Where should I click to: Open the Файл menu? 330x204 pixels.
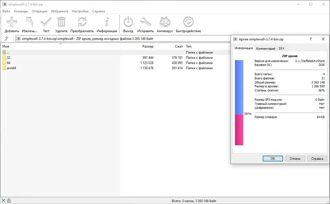[6, 11]
